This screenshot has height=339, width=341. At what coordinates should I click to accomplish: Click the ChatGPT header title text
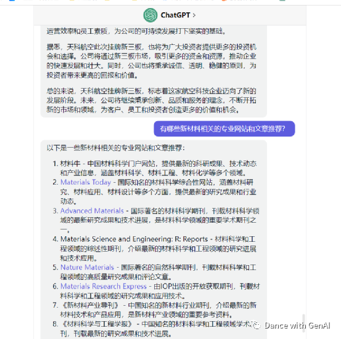coord(175,15)
